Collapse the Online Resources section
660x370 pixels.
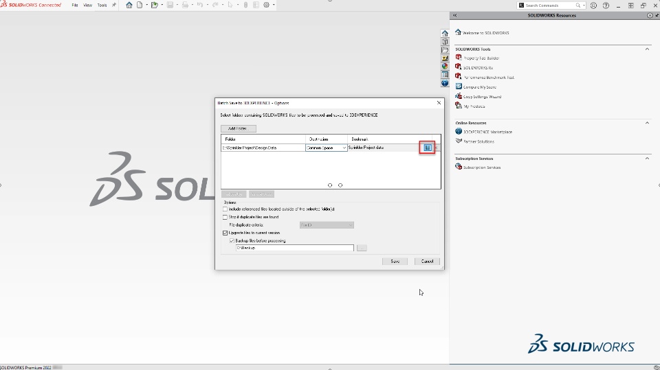pos(647,123)
